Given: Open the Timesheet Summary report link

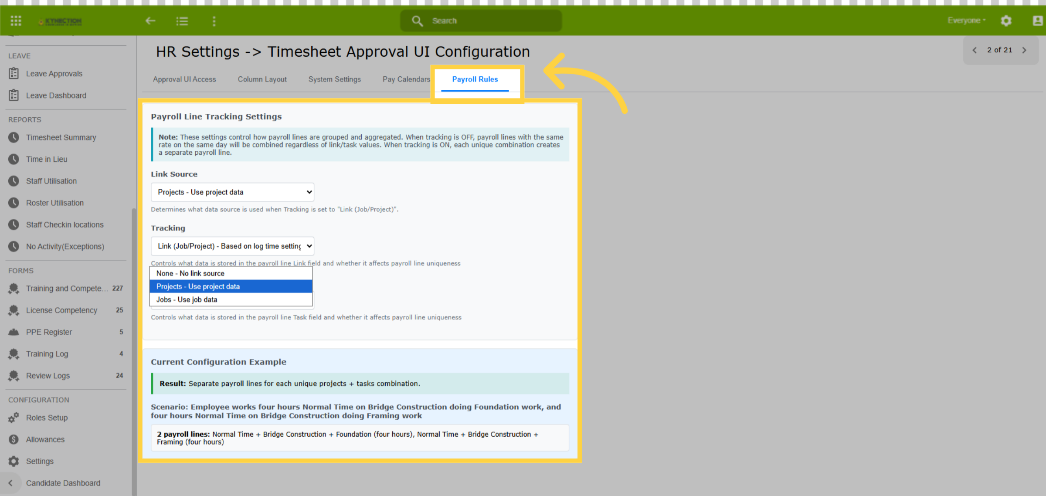Looking at the screenshot, I should (61, 137).
